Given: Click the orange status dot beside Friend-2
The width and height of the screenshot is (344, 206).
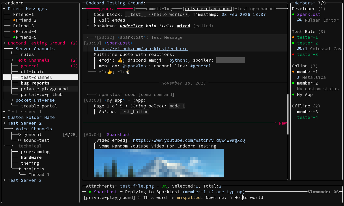Looking at the screenshot, I should (14, 20).
